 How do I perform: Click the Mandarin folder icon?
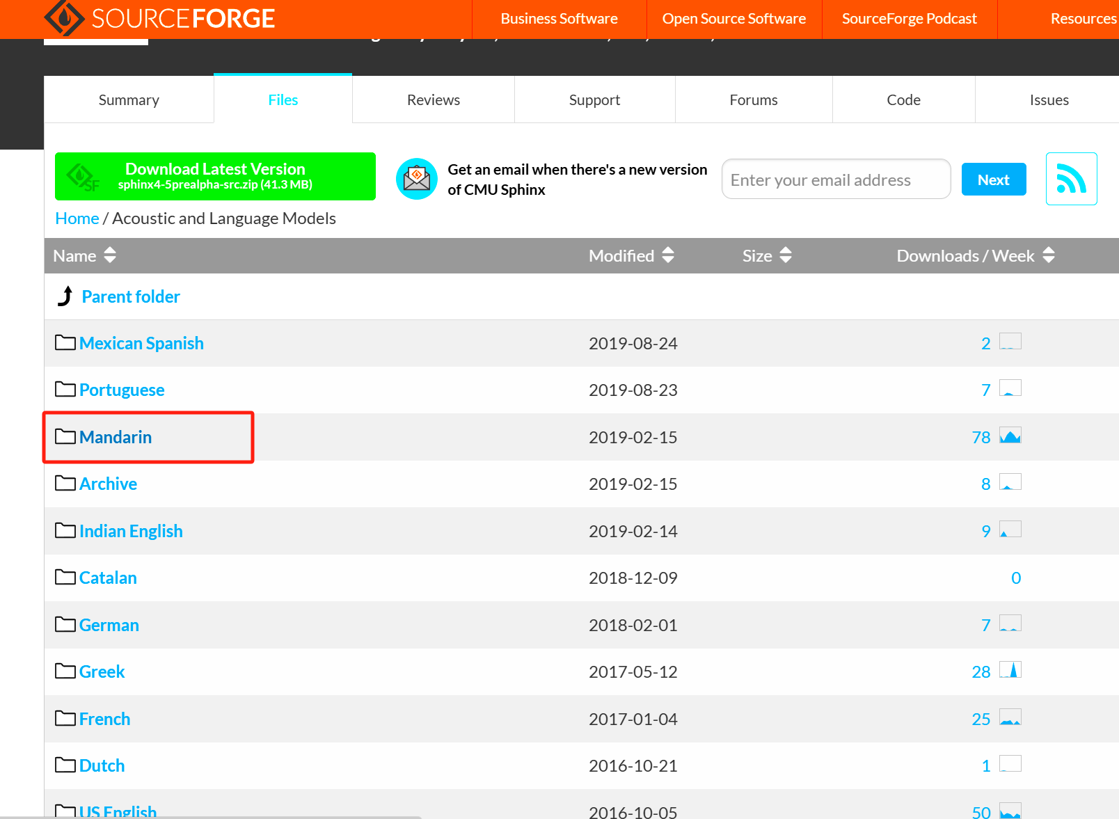coord(65,436)
